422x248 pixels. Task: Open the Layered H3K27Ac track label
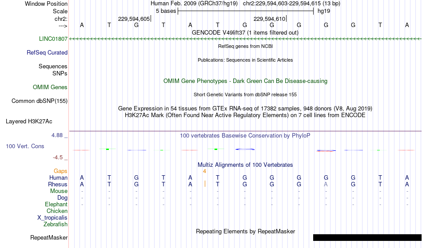click(x=29, y=121)
